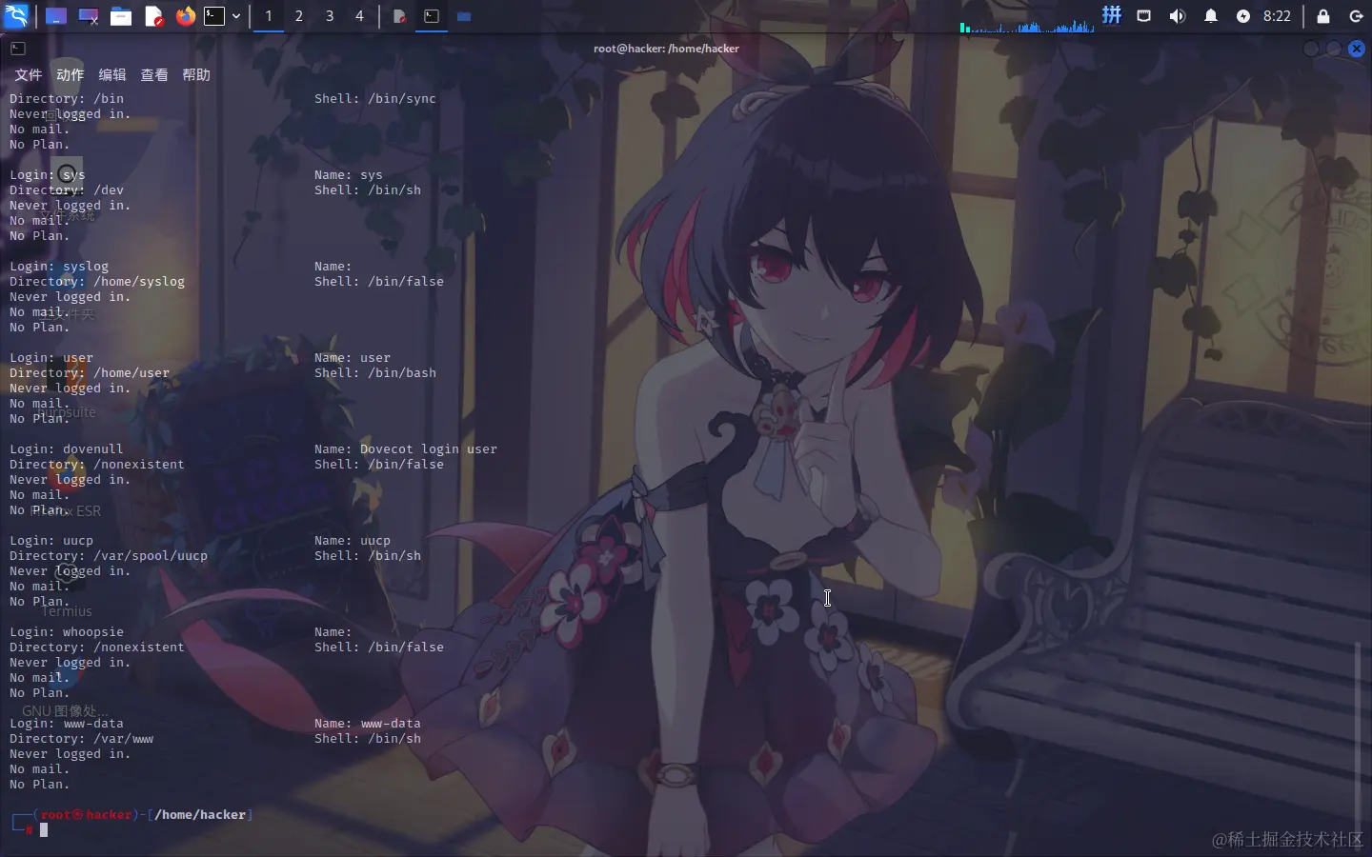The image size is (1372, 857).
Task: Click the text 'Name: www-data'
Action: 368,724
